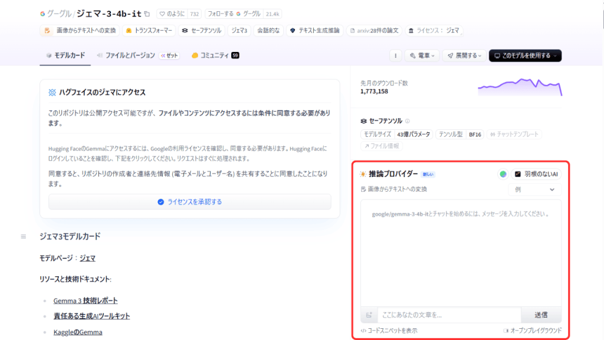Switch to the モデルカード tab
This screenshot has height=340, width=604.
click(65, 55)
